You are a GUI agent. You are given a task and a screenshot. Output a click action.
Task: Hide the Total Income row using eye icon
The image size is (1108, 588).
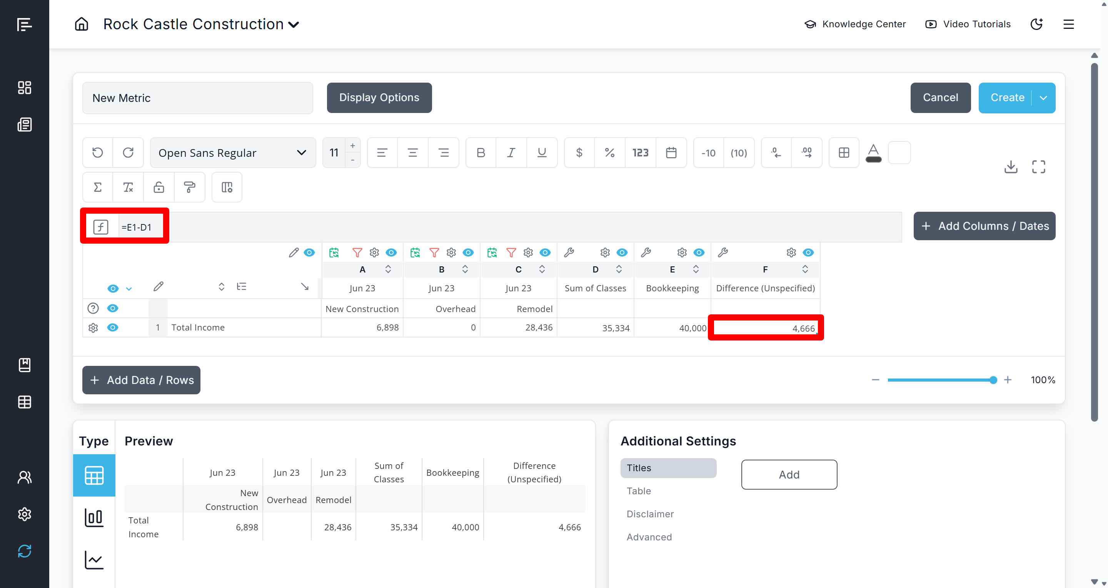click(113, 327)
